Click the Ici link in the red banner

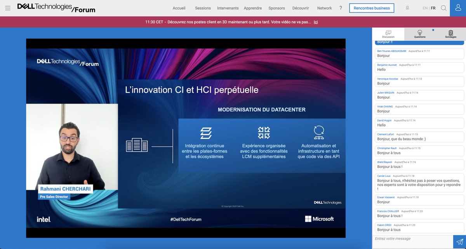point(316,22)
